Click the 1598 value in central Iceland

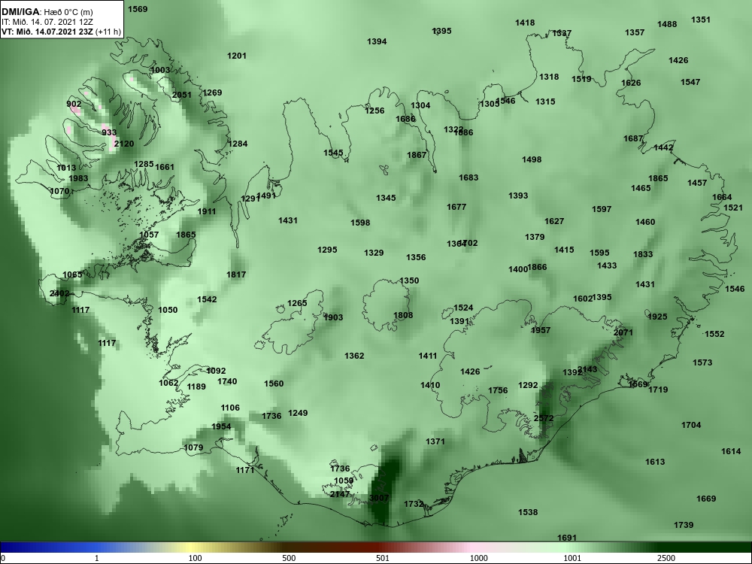point(360,223)
